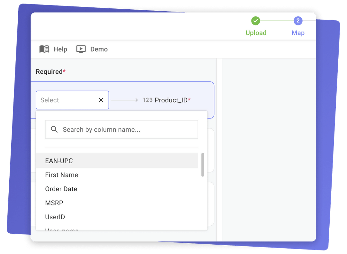347x254 pixels.
Task: Click the green Upload completion checkmark
Action: 256,21
